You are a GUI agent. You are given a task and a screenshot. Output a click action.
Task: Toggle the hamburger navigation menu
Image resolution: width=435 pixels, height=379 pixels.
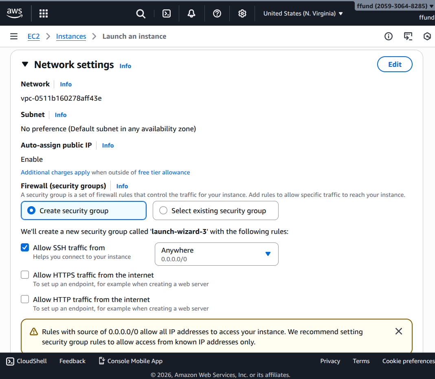pyautogui.click(x=14, y=36)
